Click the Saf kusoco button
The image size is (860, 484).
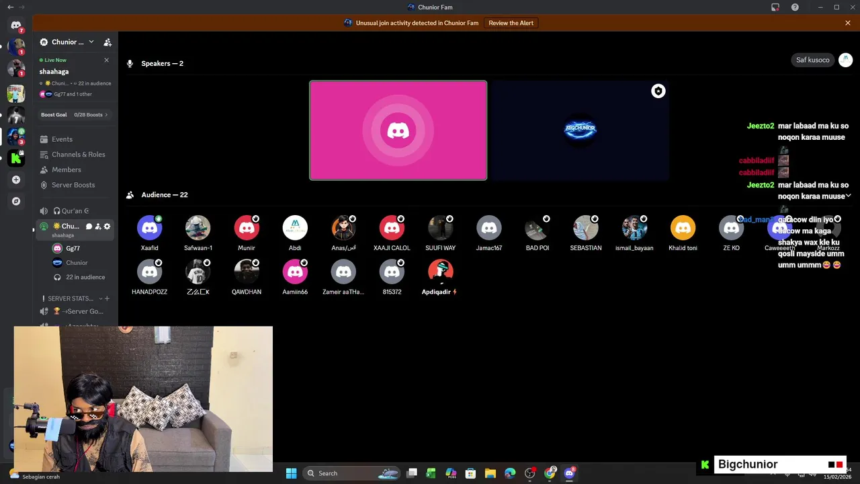(813, 60)
